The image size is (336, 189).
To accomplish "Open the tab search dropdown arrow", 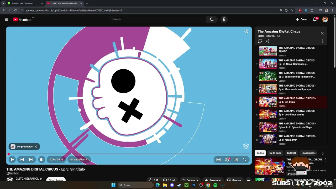I will click(3, 3).
